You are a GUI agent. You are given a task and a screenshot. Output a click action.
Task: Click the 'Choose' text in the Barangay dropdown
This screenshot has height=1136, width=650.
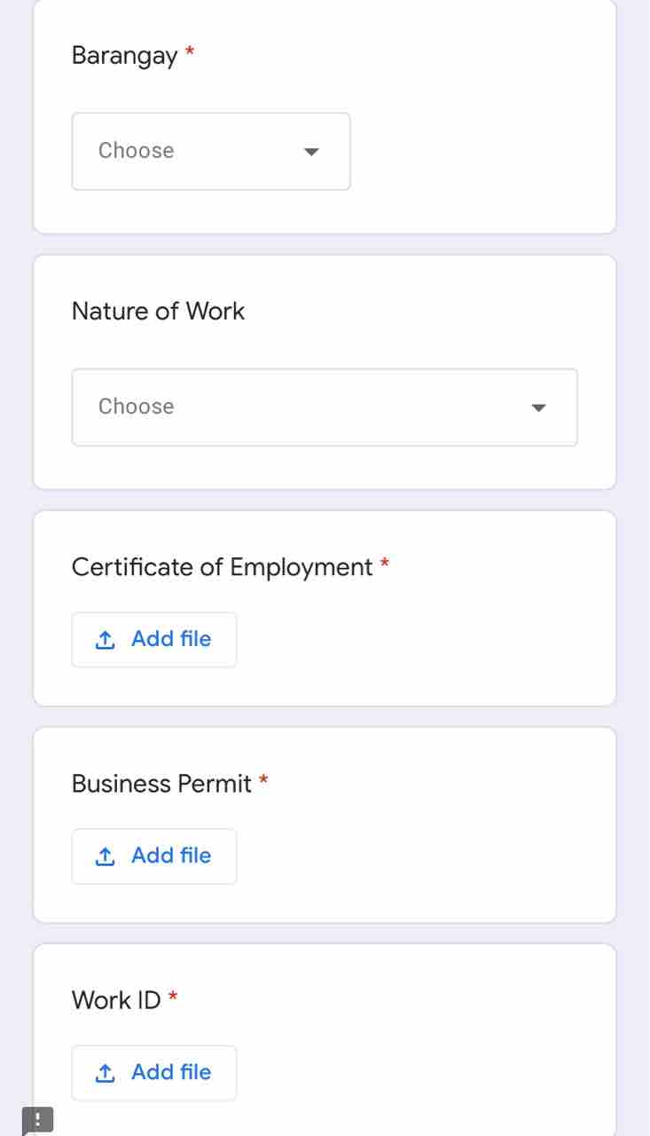[x=137, y=151]
